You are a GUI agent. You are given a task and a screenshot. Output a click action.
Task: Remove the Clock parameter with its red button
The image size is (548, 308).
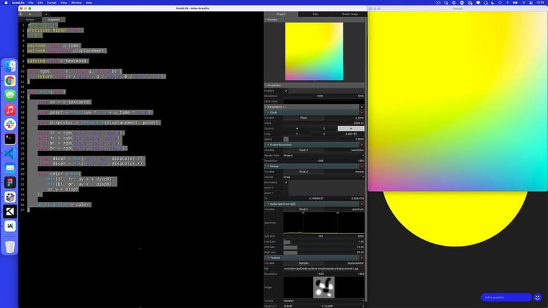pos(361,112)
